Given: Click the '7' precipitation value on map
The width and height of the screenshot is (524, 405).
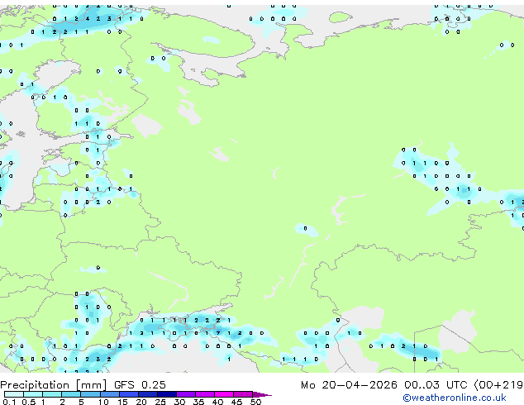Looking at the screenshot, I should tap(218, 333).
